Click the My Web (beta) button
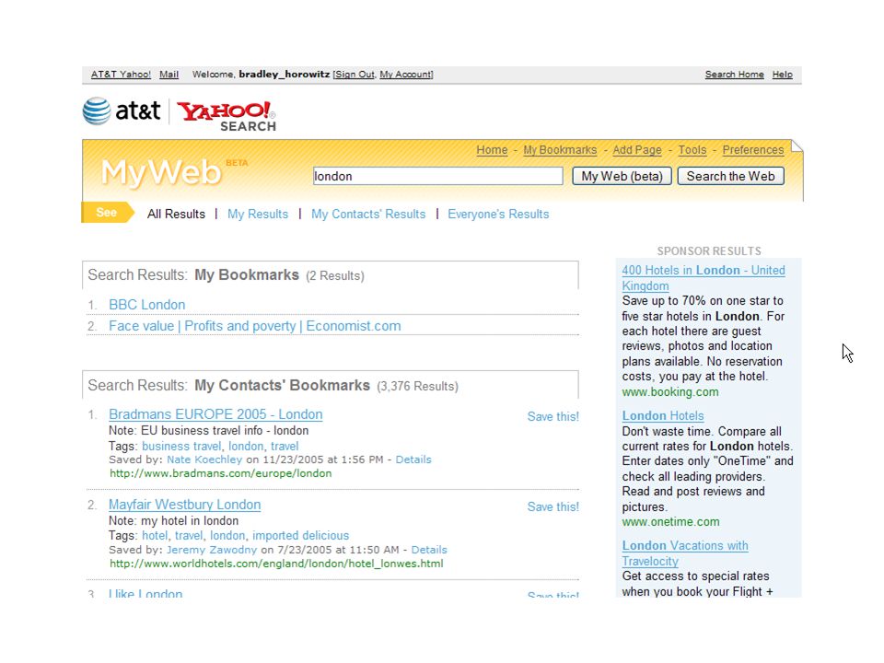This screenshot has width=884, height=663. (622, 176)
